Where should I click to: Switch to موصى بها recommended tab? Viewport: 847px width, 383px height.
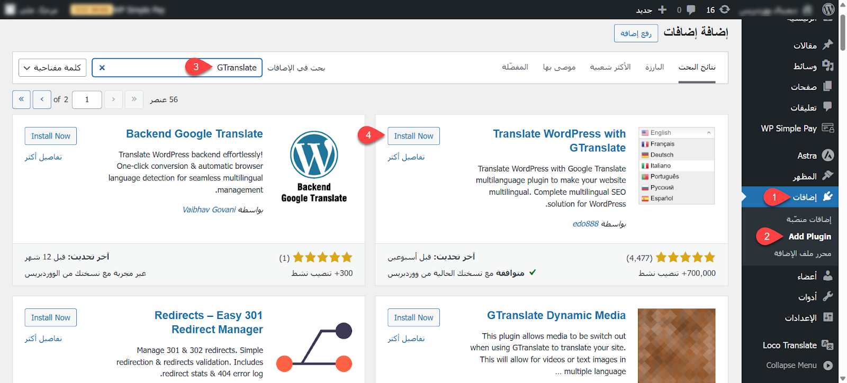pyautogui.click(x=559, y=67)
